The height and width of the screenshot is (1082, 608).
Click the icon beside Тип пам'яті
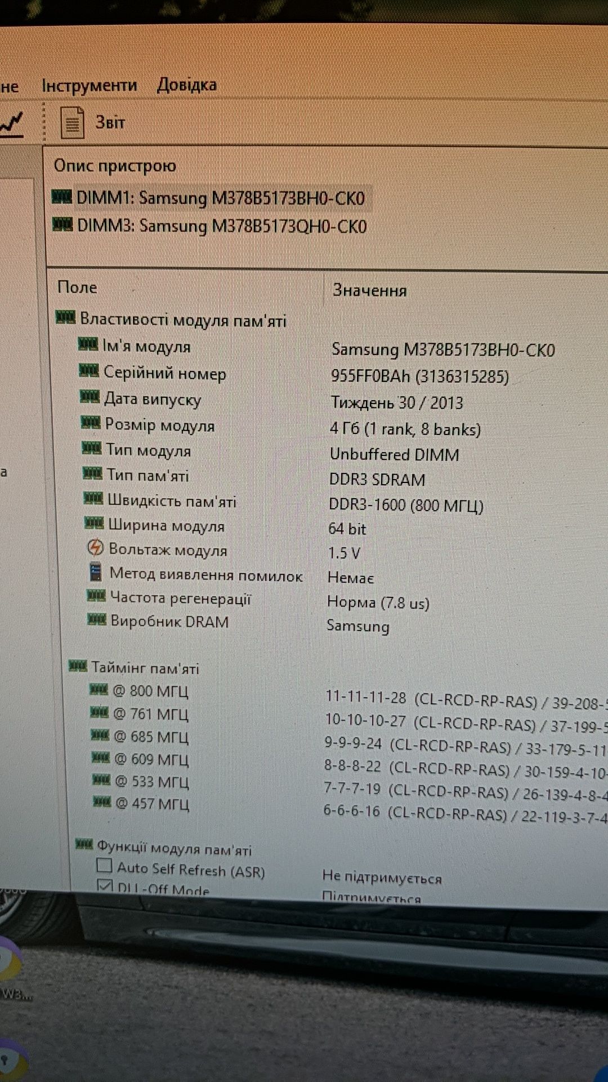pos(93,473)
